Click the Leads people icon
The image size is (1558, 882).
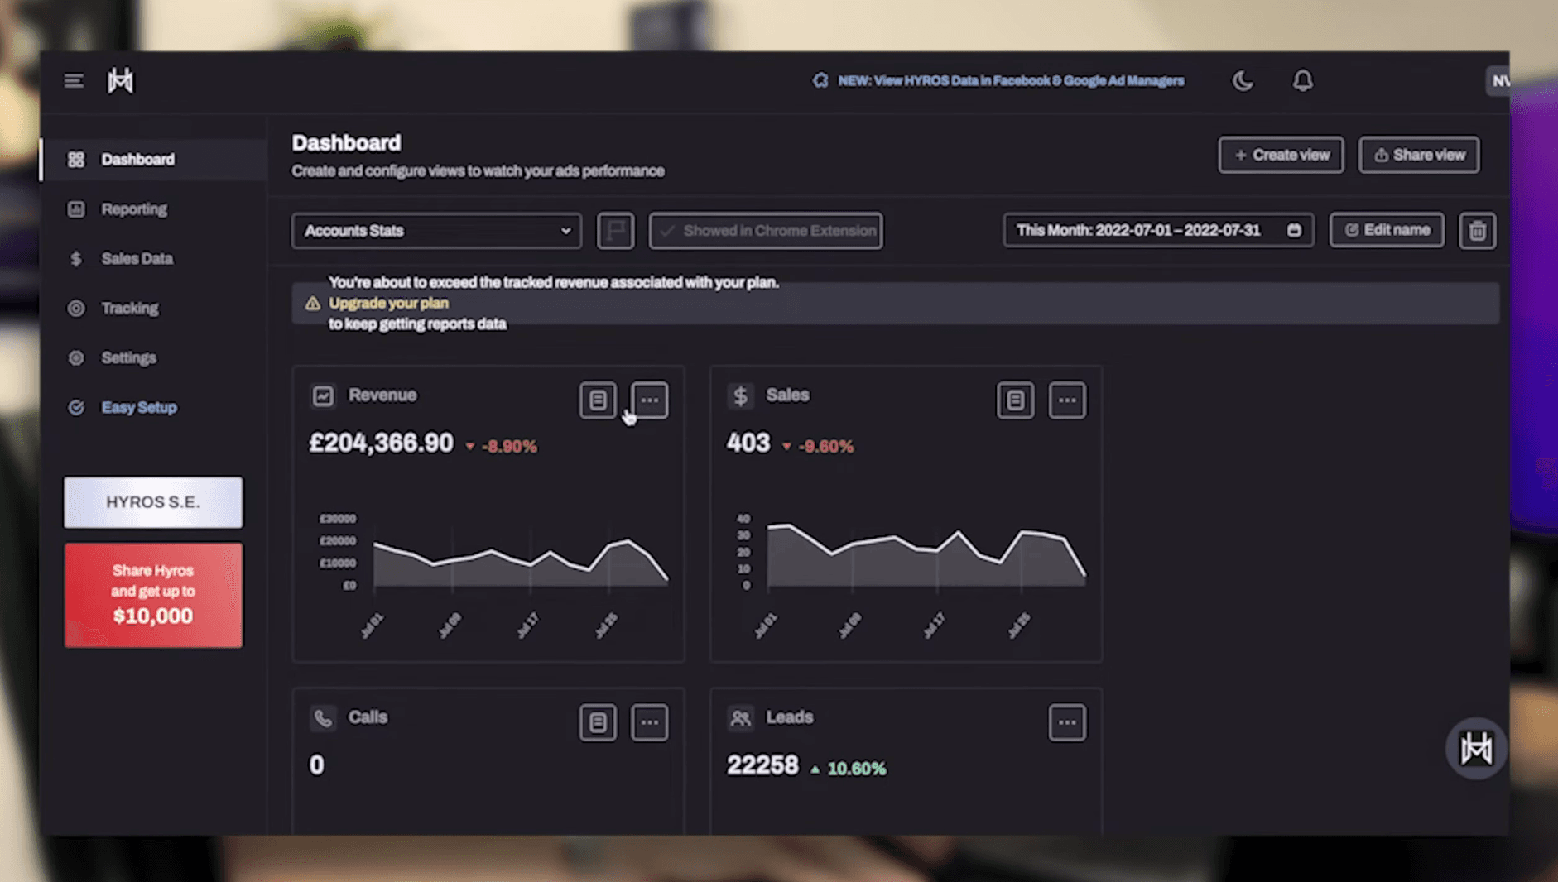tap(740, 717)
